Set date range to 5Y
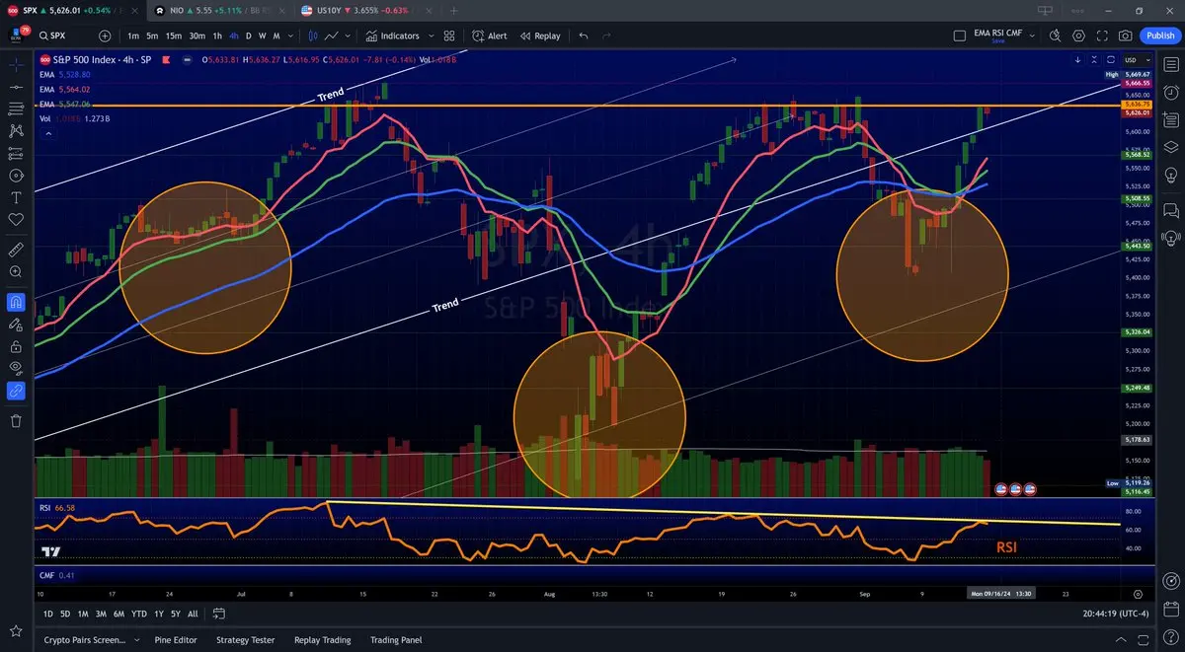 tap(175, 614)
